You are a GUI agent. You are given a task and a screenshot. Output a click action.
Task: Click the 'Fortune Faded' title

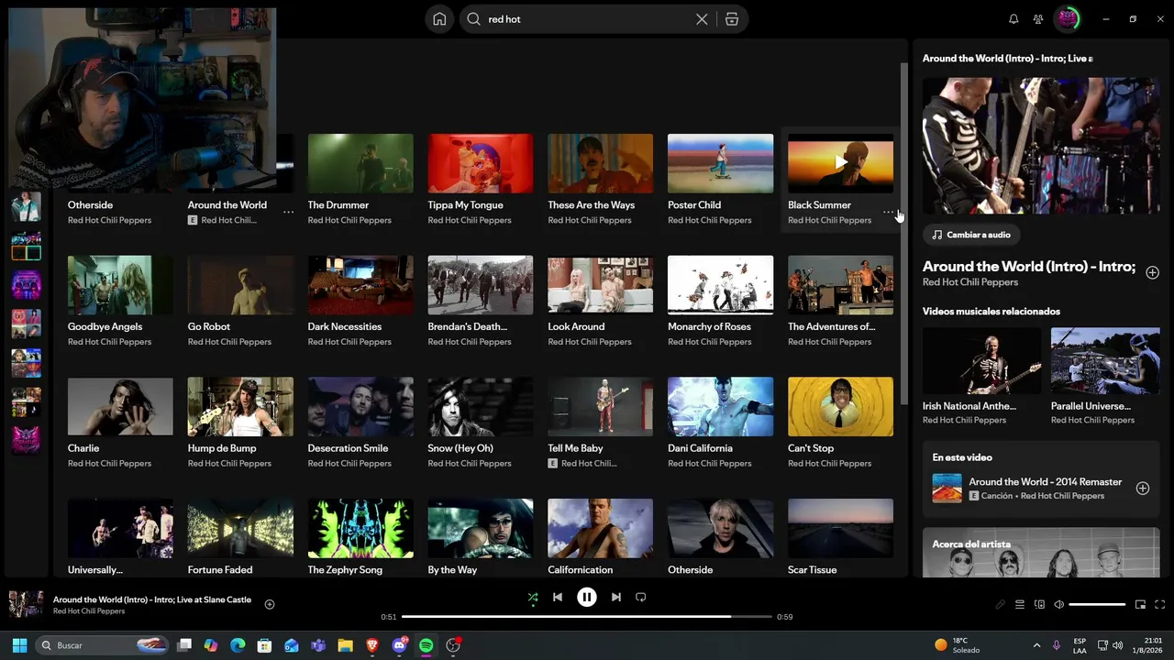220,570
